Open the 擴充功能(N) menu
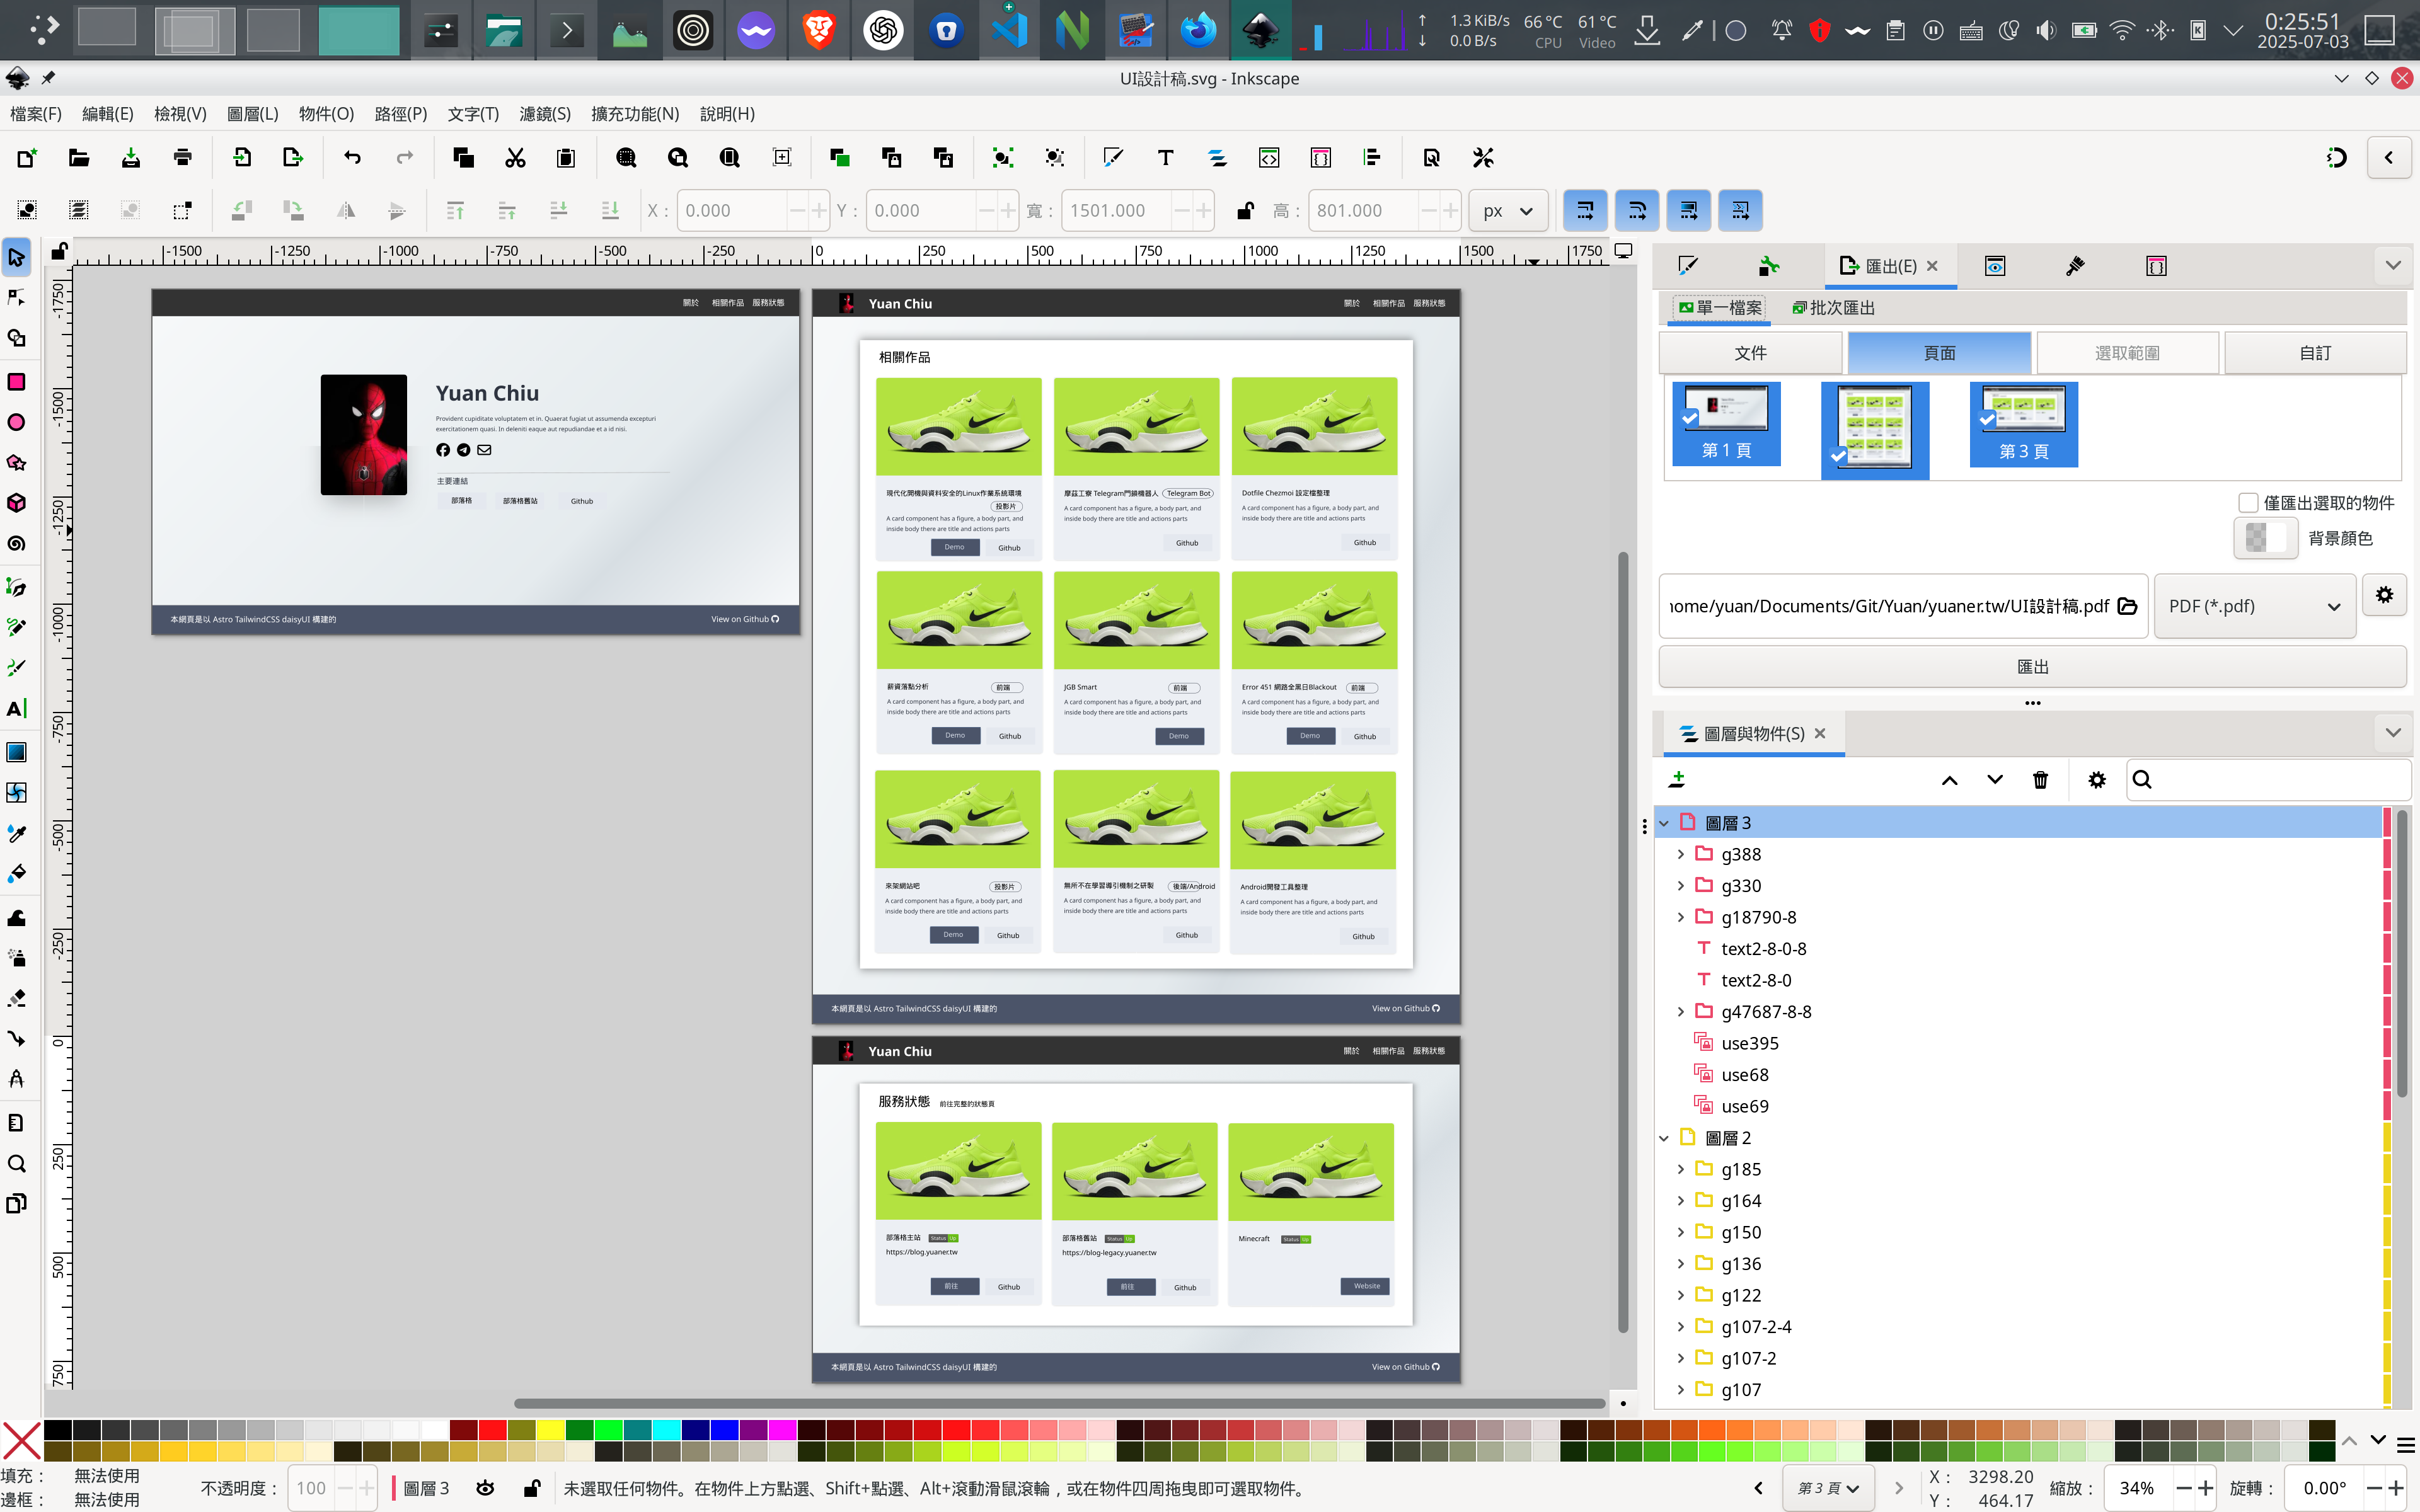2420x1512 pixels. tap(635, 114)
